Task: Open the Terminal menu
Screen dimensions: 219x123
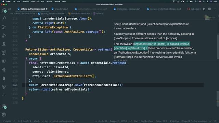Action: click(x=49, y=1)
